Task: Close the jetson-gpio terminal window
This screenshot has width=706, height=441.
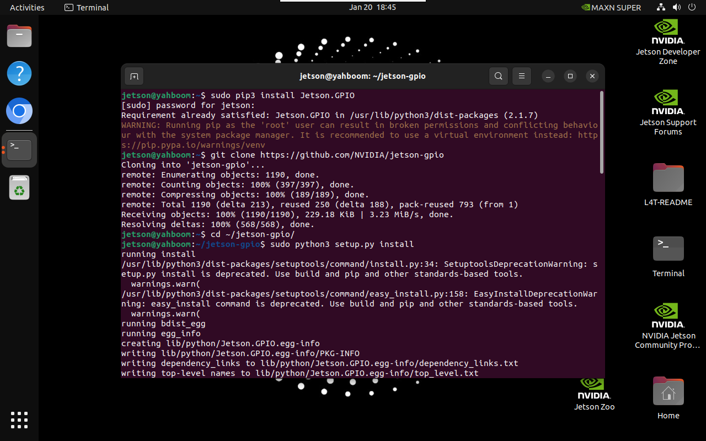Action: pyautogui.click(x=592, y=76)
